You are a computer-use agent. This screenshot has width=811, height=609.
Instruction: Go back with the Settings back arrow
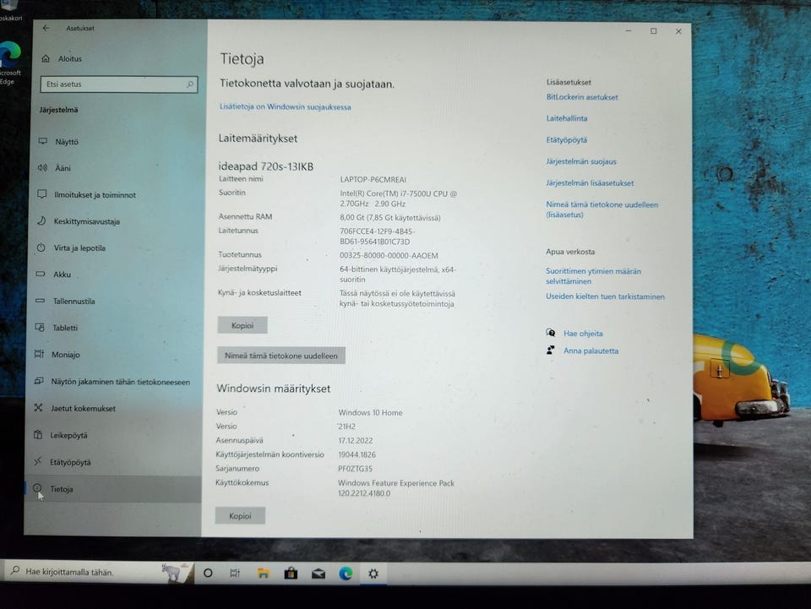click(x=46, y=28)
